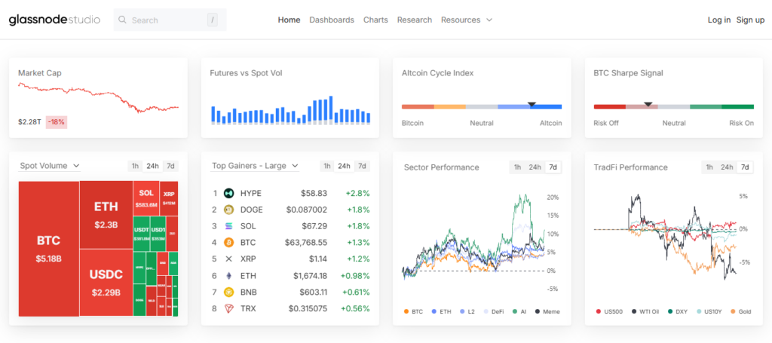
Task: Select 7d in TradFi Performance card
Action: click(x=745, y=167)
